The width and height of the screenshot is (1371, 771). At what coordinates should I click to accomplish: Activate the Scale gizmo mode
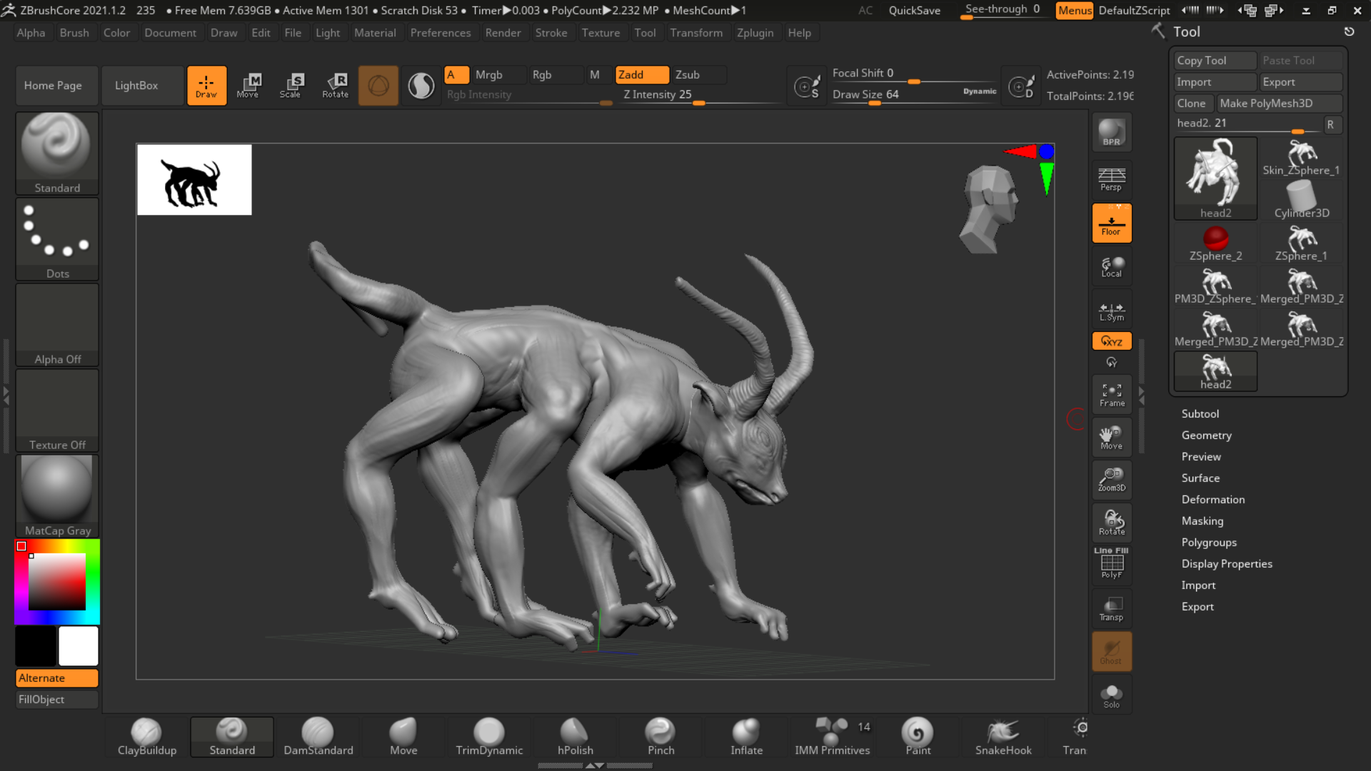coord(290,85)
